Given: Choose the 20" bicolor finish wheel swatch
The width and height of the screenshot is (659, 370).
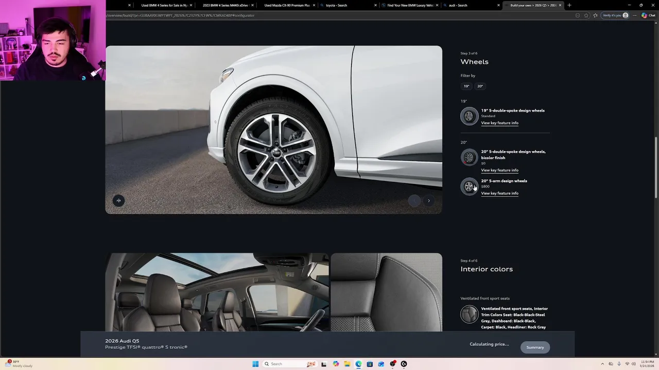Looking at the screenshot, I should (469, 157).
